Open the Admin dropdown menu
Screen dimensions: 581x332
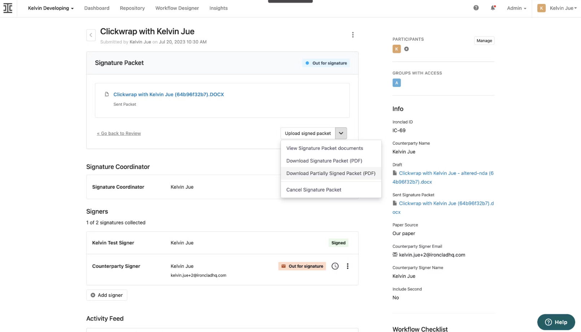(516, 8)
